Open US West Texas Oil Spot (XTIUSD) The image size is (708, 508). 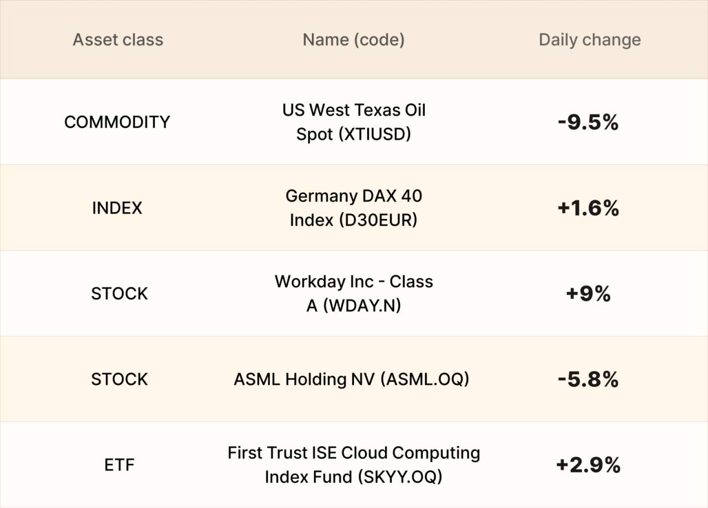(353, 122)
